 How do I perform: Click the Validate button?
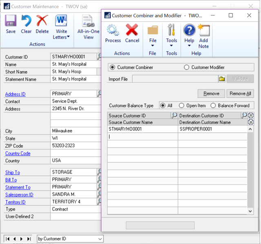(240, 78)
